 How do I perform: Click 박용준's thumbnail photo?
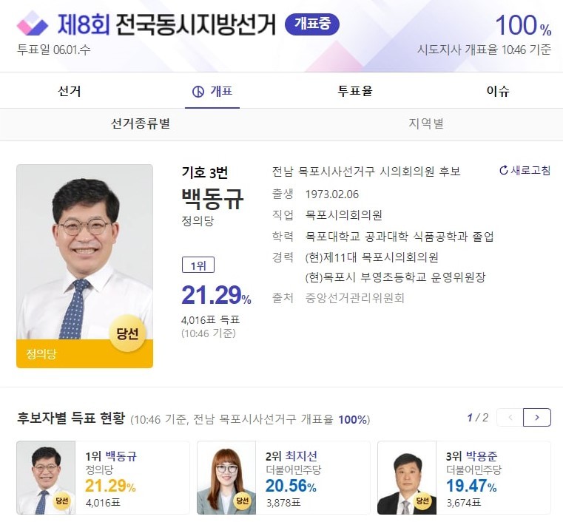click(x=406, y=478)
